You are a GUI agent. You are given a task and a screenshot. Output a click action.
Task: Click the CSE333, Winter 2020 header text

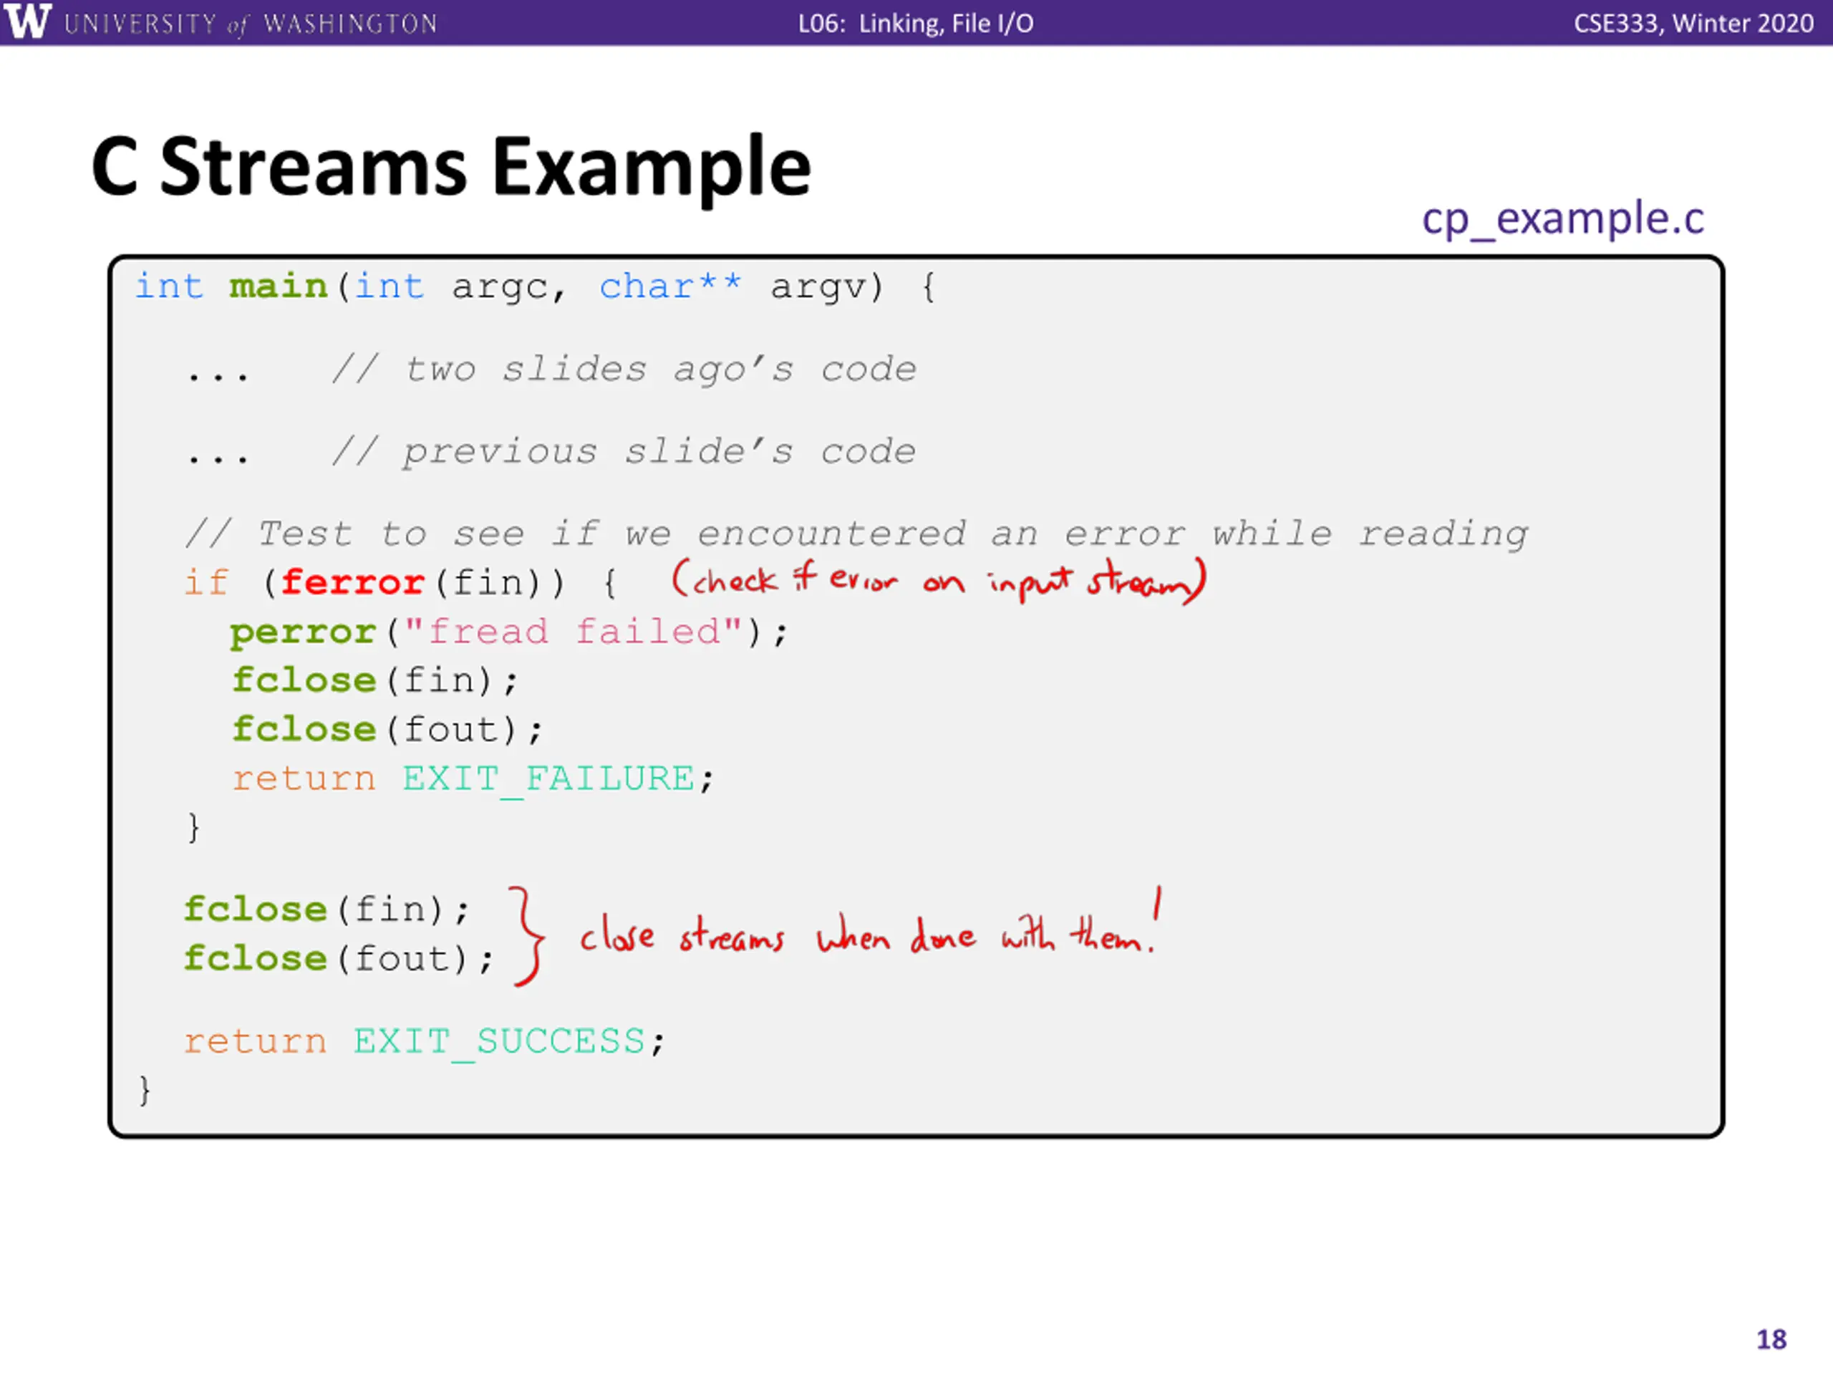1693,23
